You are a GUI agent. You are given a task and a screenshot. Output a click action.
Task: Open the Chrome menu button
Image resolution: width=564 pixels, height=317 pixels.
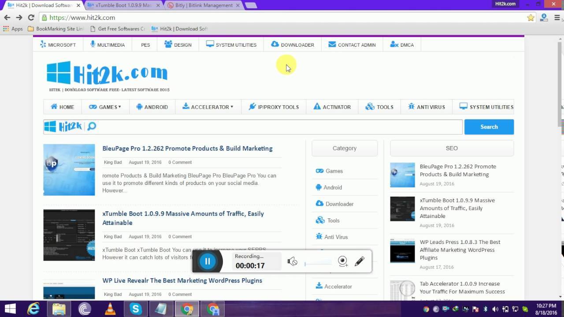coord(557,18)
